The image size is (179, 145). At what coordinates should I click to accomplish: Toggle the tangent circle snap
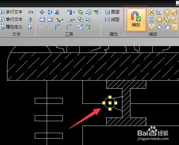pyautogui.click(x=167, y=27)
